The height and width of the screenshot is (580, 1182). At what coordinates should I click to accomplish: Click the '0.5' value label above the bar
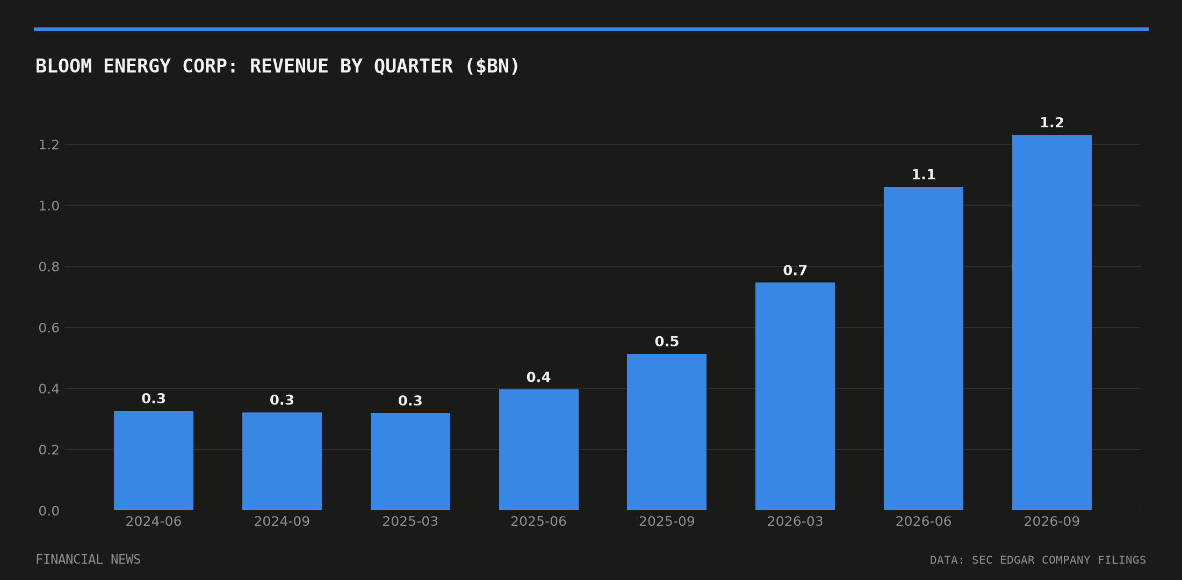pyautogui.click(x=667, y=342)
